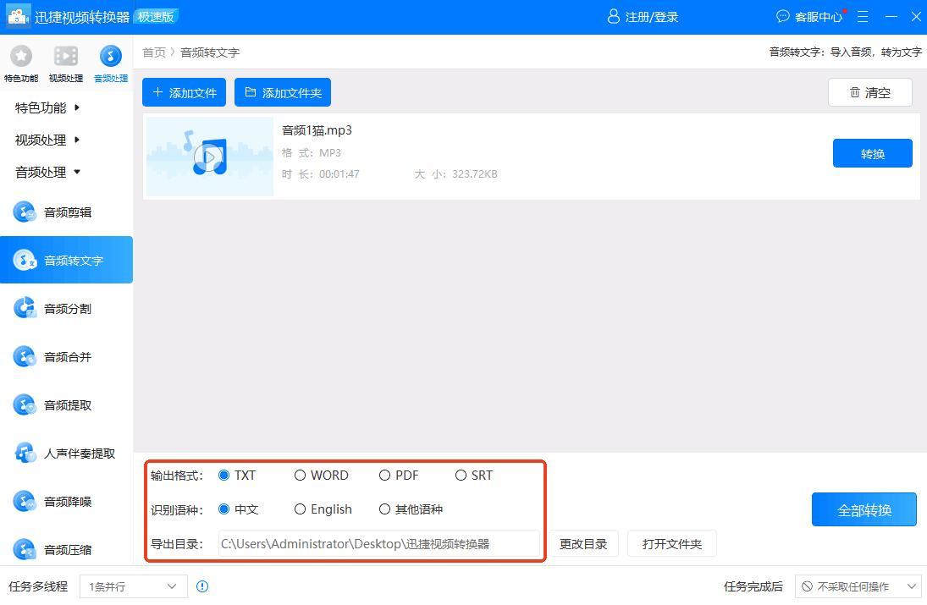Image resolution: width=927 pixels, height=605 pixels.
Task: Click the 全部转换 button
Action: (864, 510)
